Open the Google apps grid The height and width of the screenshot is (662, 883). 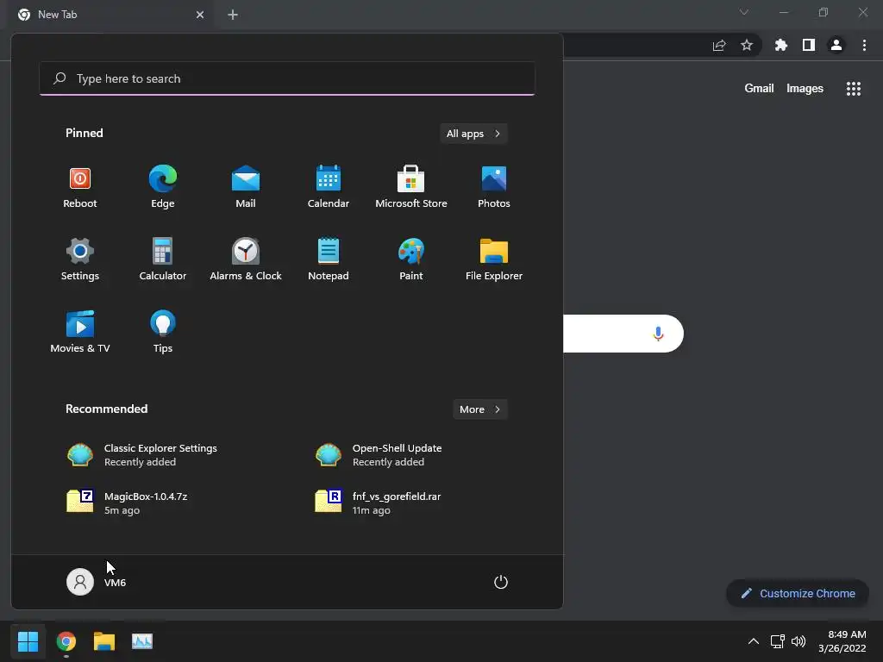pos(854,89)
